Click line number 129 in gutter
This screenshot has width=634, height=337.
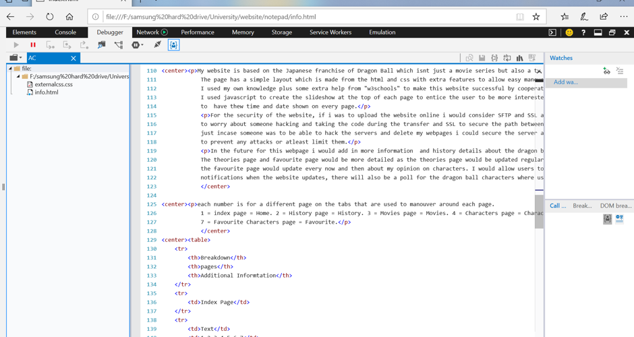(152, 240)
